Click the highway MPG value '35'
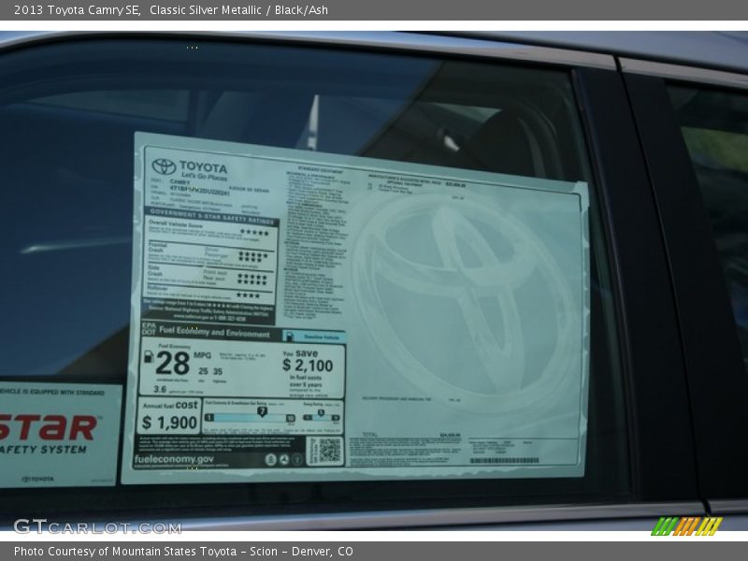This screenshot has height=561, width=748. click(218, 371)
